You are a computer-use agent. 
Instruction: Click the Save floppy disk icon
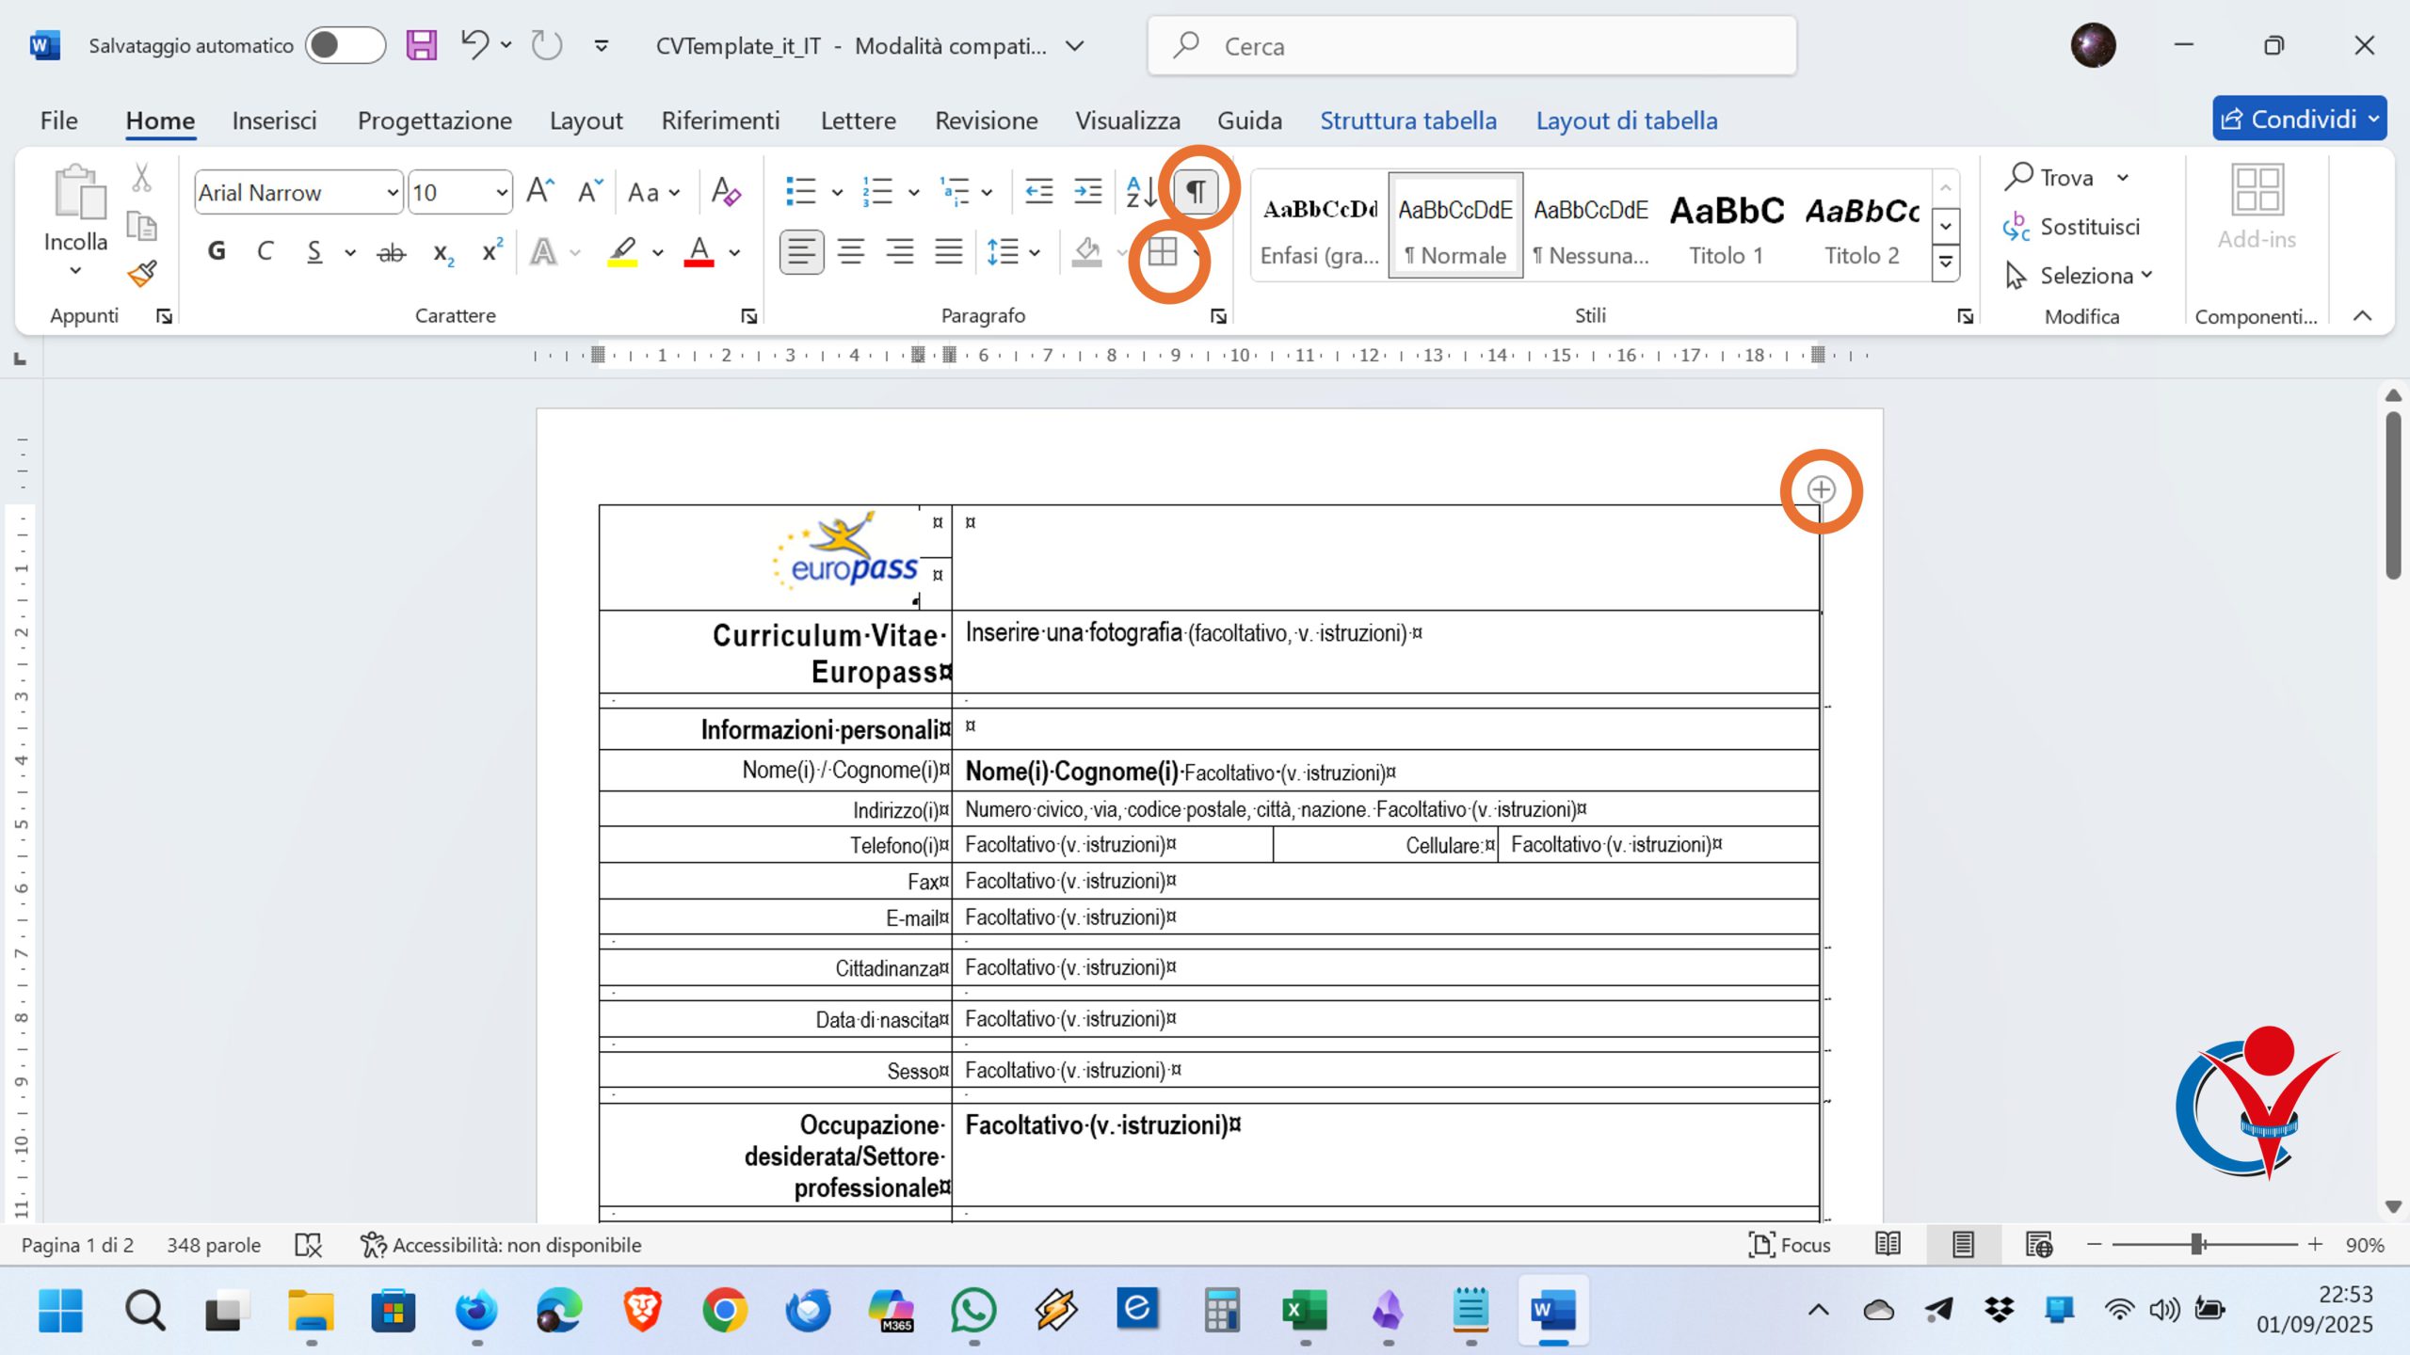pos(421,45)
